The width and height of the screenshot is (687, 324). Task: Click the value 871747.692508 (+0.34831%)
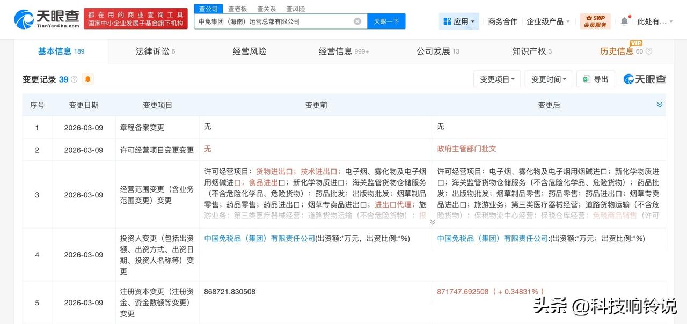pyautogui.click(x=491, y=291)
